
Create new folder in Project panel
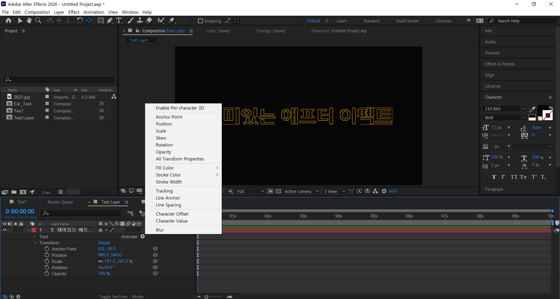(14, 192)
